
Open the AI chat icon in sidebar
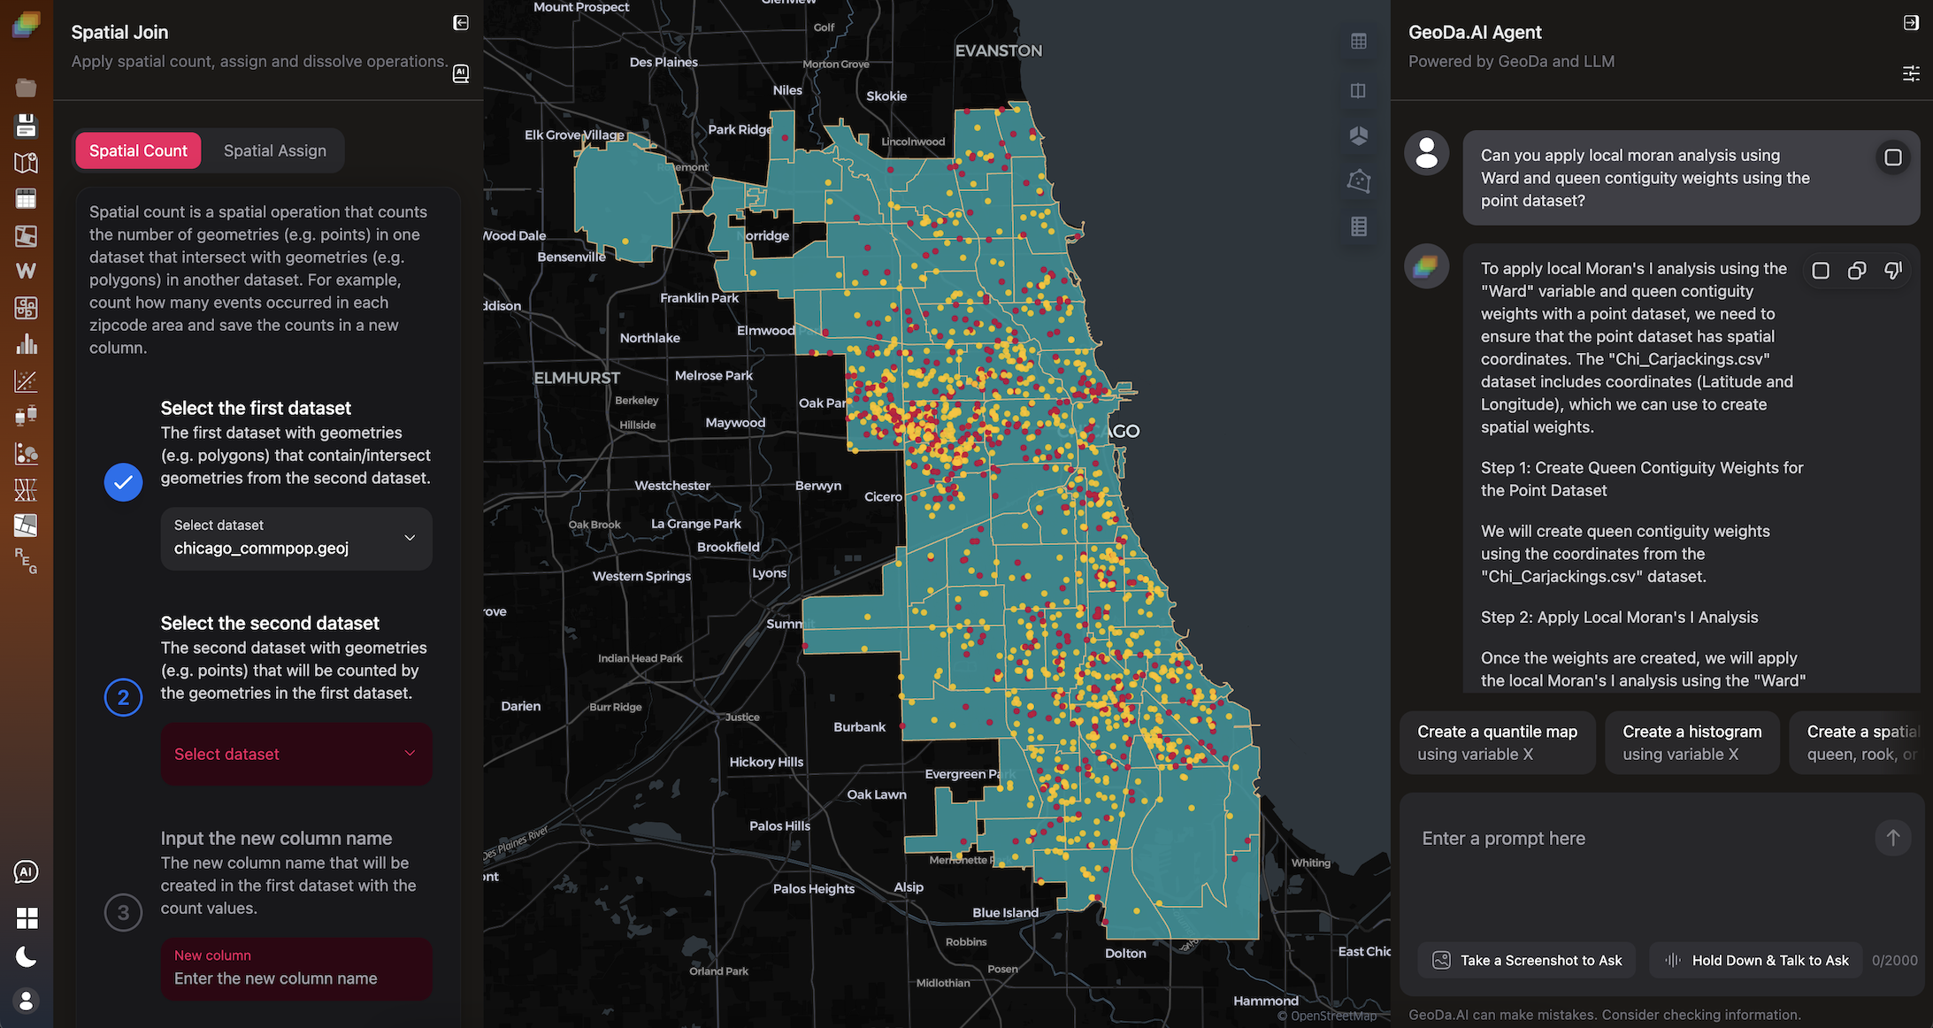26,872
